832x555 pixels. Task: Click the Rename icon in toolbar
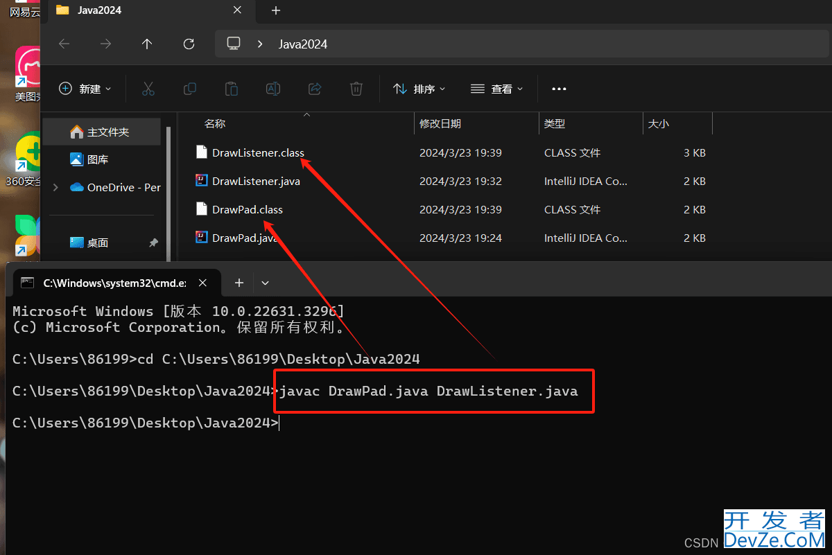273,89
